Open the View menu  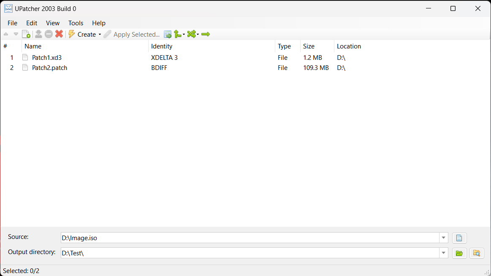point(52,23)
